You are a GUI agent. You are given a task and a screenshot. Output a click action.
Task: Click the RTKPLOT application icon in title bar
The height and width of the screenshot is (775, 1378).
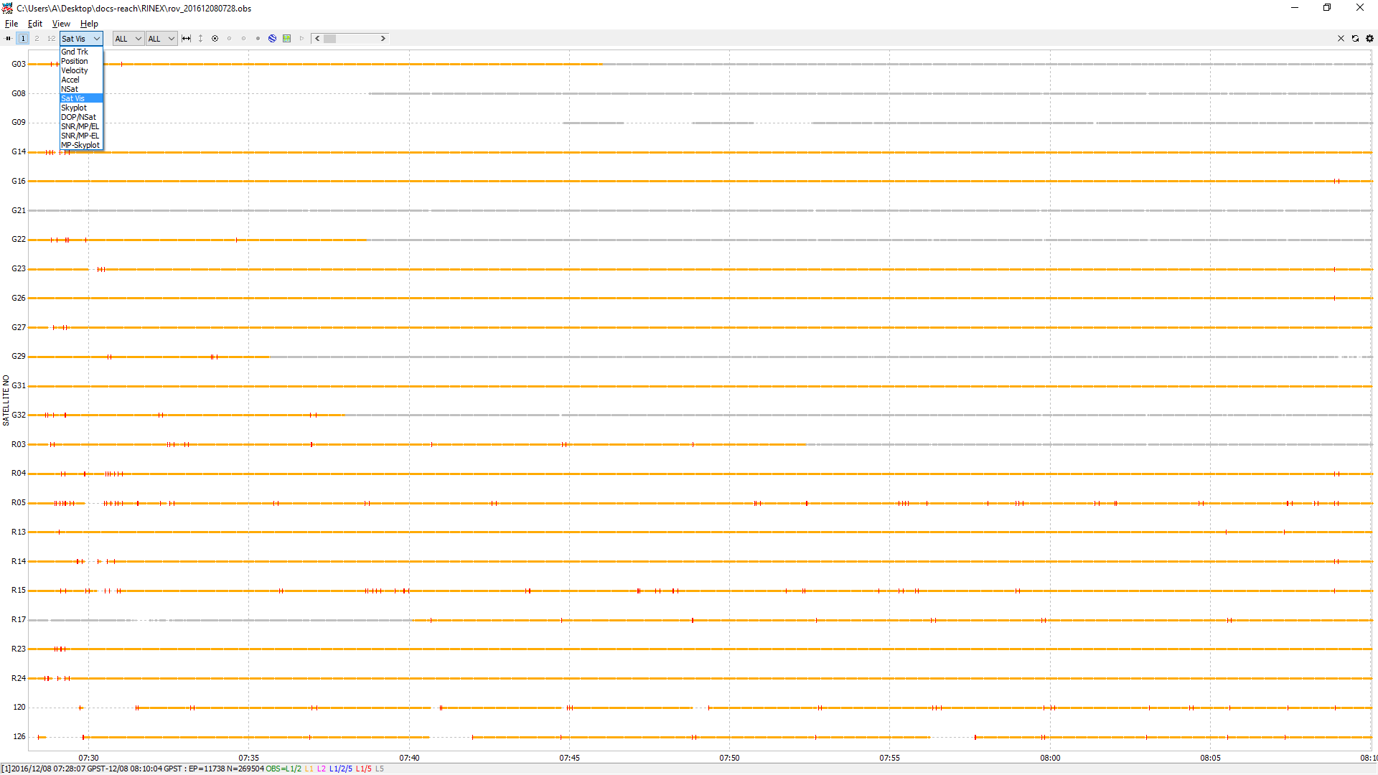[8, 8]
